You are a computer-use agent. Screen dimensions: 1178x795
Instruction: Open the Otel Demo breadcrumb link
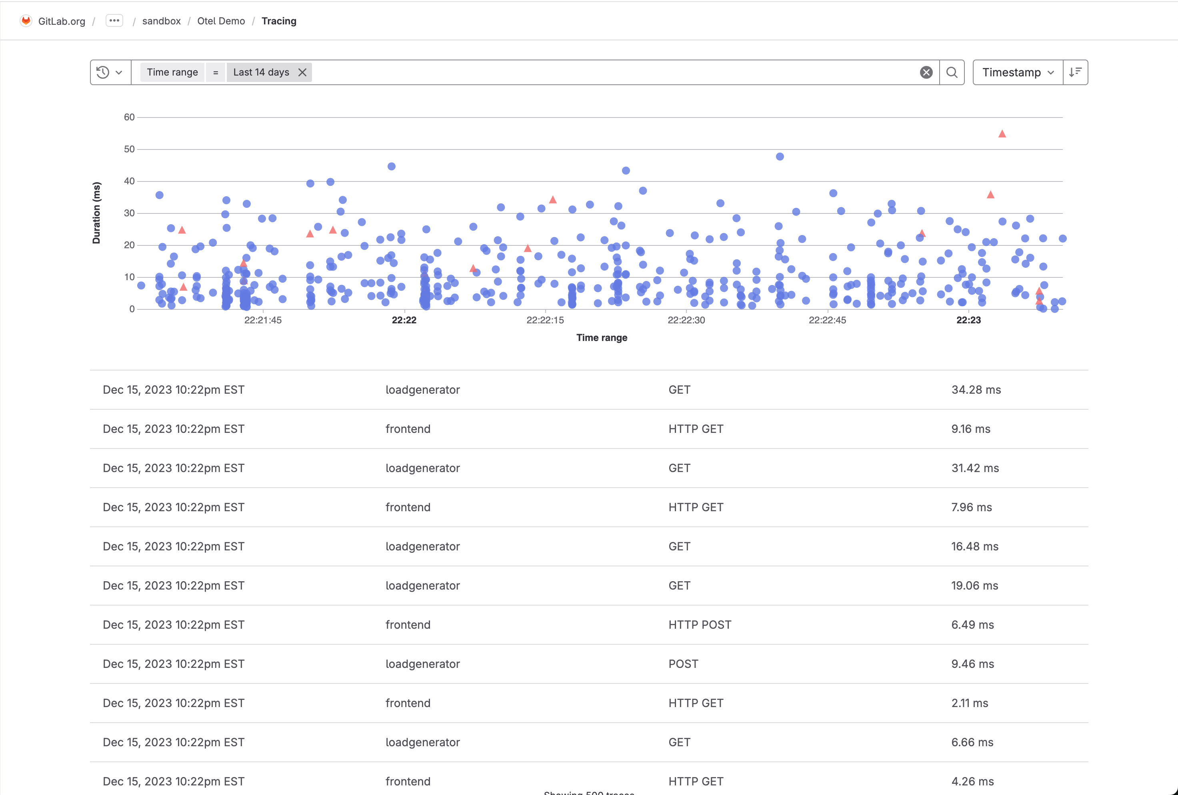point(221,21)
